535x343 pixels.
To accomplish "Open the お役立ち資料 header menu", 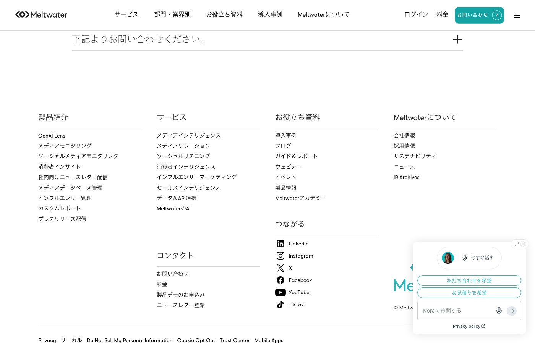I will pyautogui.click(x=224, y=14).
